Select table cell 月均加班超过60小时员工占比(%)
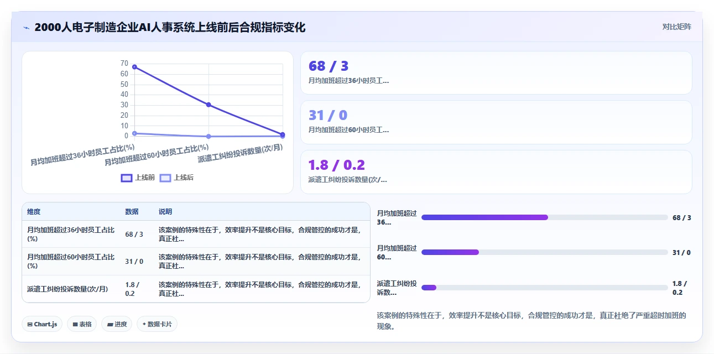The image size is (714, 354). tap(71, 262)
